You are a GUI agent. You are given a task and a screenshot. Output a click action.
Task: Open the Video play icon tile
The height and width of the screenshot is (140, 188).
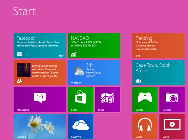172,124
